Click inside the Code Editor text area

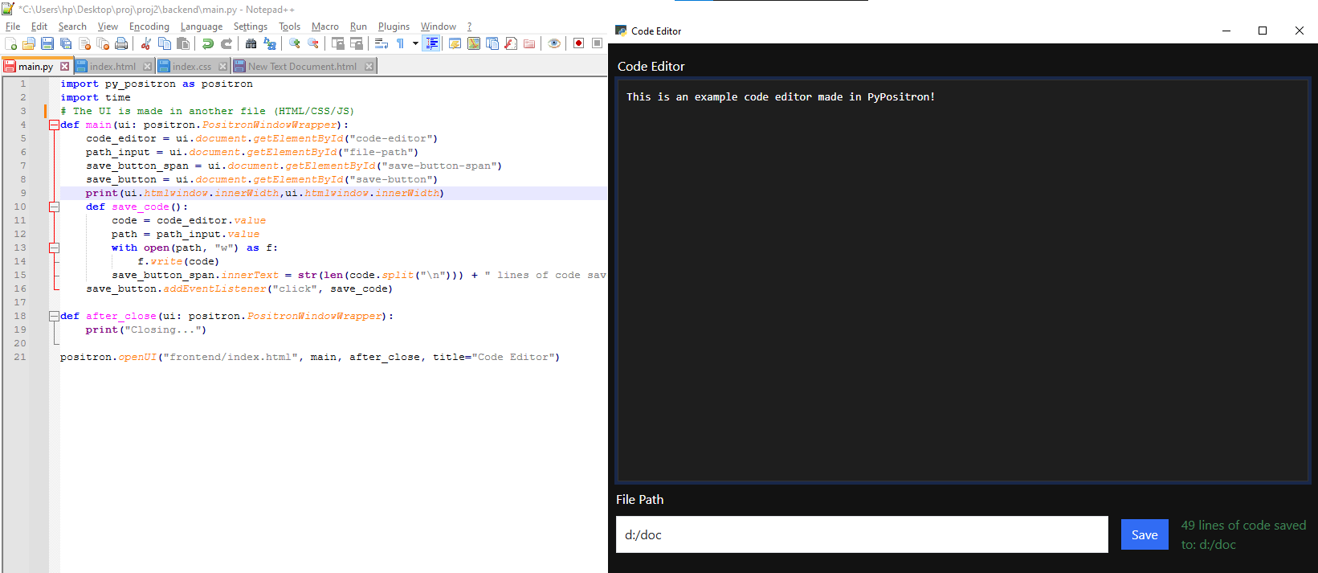(x=963, y=280)
